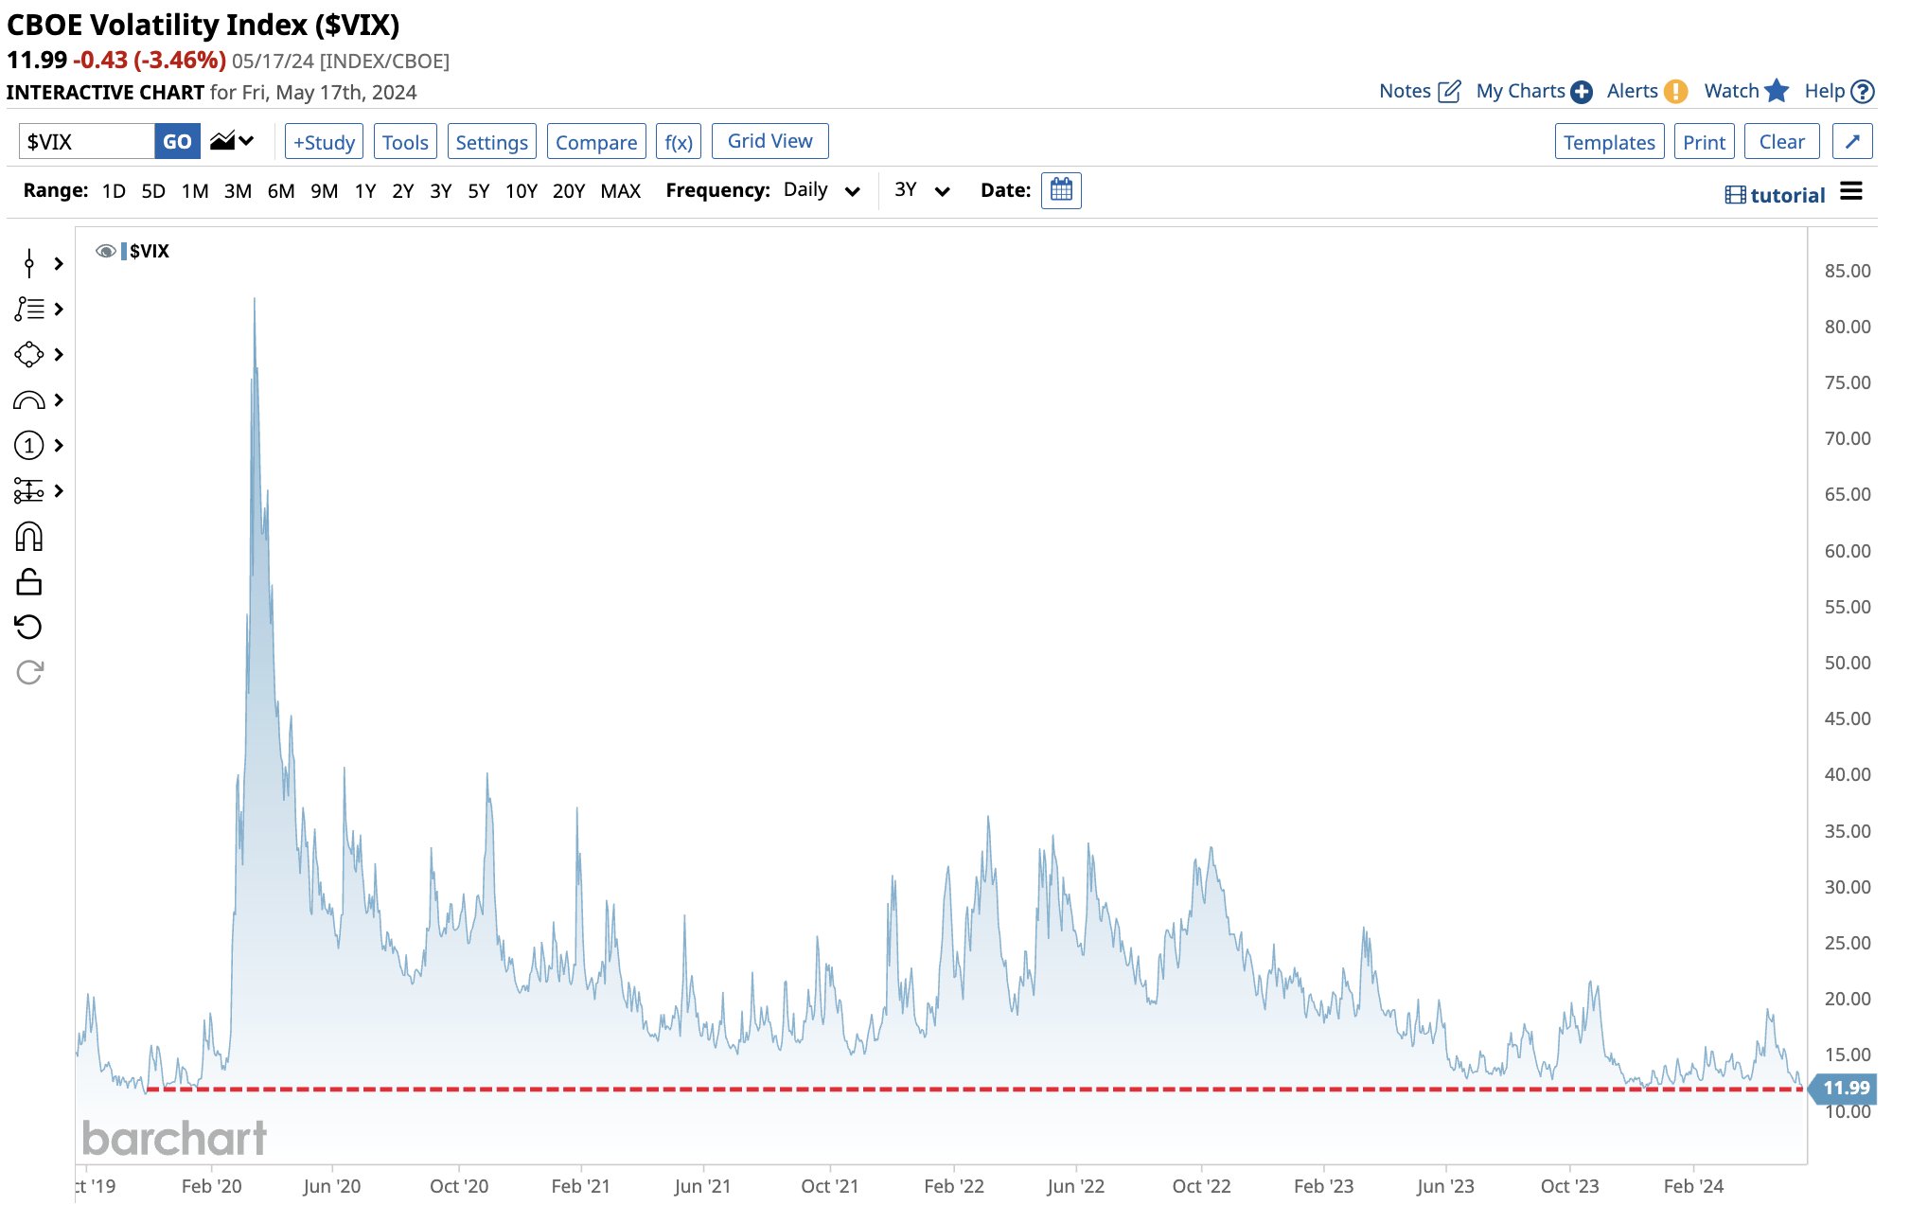Open the f(x) expressions button
The height and width of the screenshot is (1223, 1910).
679,141
